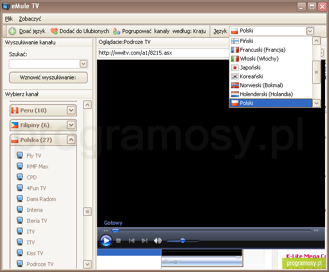The width and height of the screenshot is (329, 272).
Task: Choose Włoski (Włochy) language
Action: click(271, 59)
